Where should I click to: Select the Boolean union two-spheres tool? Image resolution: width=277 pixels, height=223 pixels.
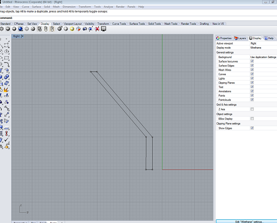click(7, 77)
